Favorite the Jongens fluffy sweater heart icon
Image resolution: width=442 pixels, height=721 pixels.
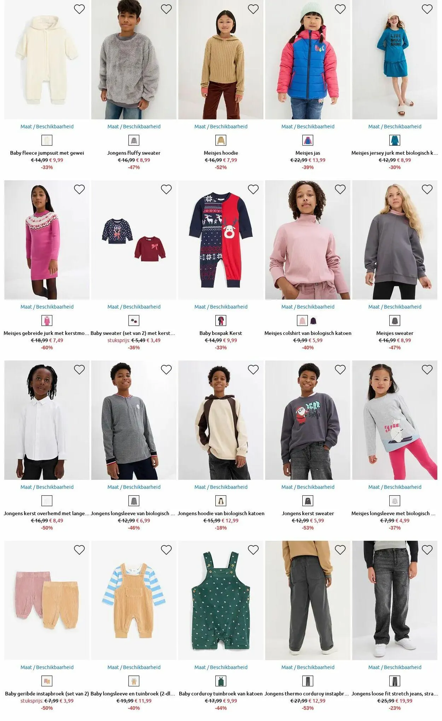(x=166, y=9)
